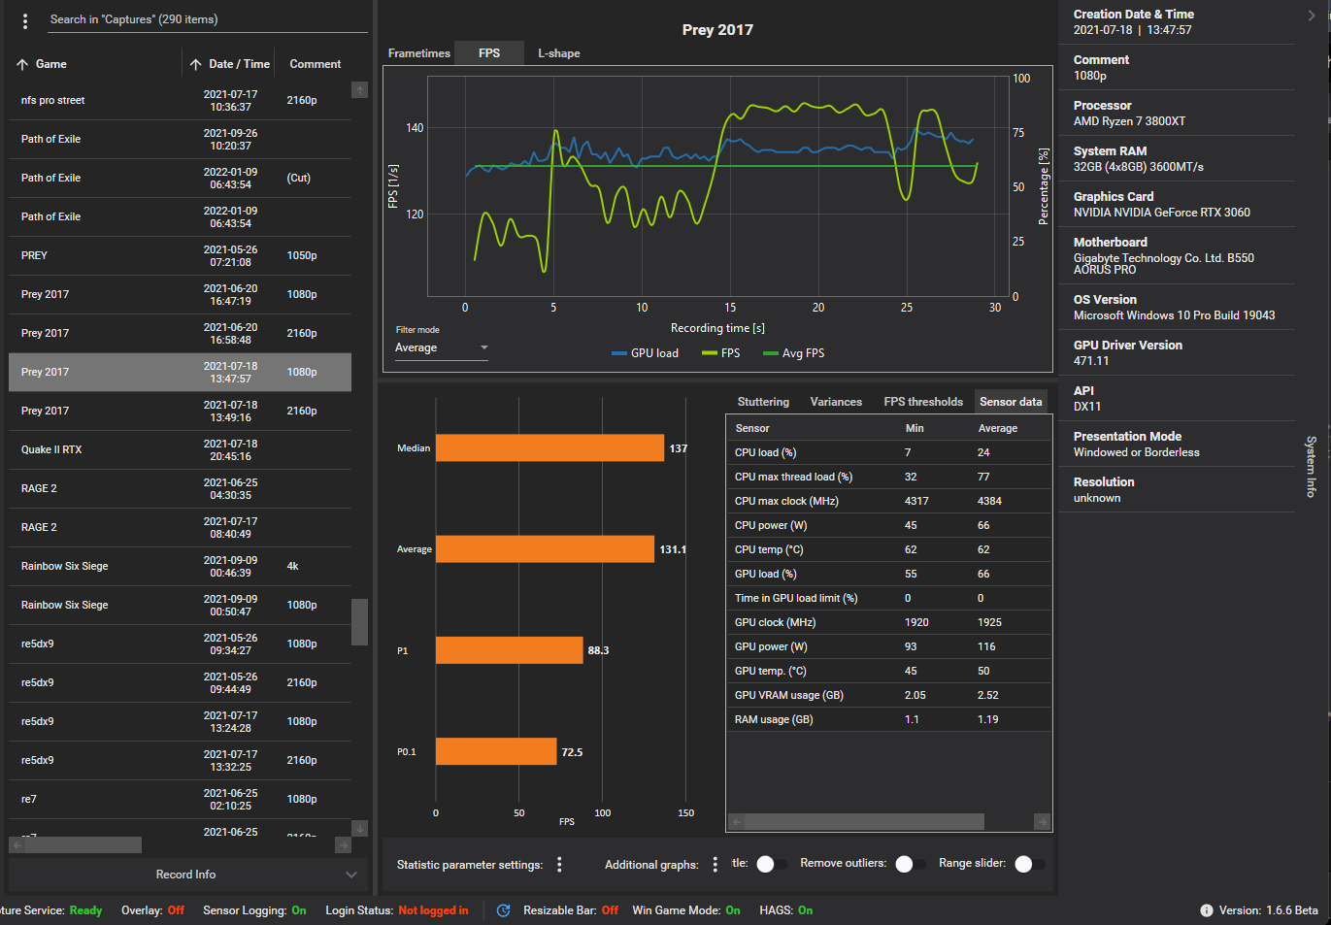This screenshot has width=1331, height=925.
Task: Click into the Captures search field
Action: pyautogui.click(x=206, y=19)
